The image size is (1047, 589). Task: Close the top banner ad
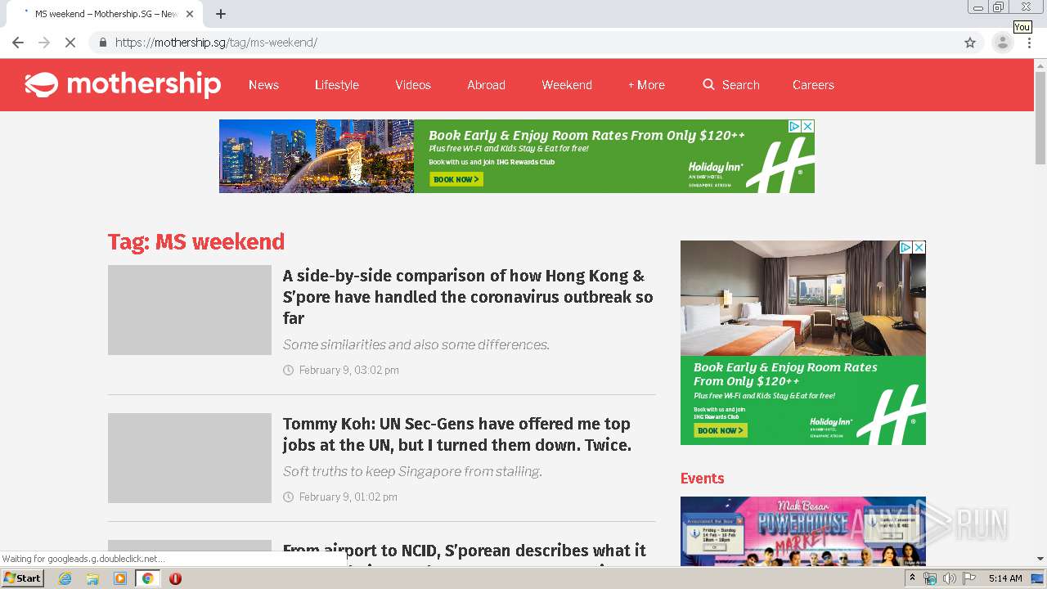pyautogui.click(x=807, y=126)
